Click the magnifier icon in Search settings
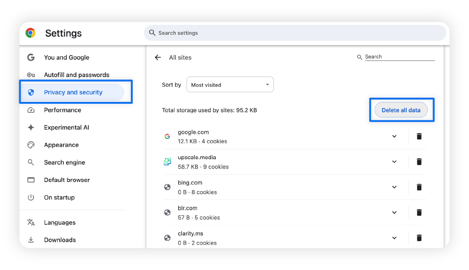469x270 pixels. pos(152,32)
